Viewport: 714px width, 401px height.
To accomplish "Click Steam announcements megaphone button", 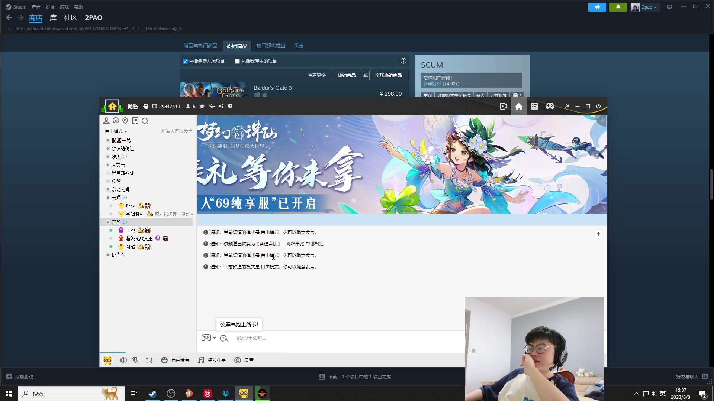I will click(597, 7).
